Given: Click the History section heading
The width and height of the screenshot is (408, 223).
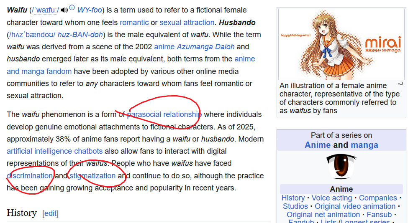Looking at the screenshot, I should [x=22, y=213].
